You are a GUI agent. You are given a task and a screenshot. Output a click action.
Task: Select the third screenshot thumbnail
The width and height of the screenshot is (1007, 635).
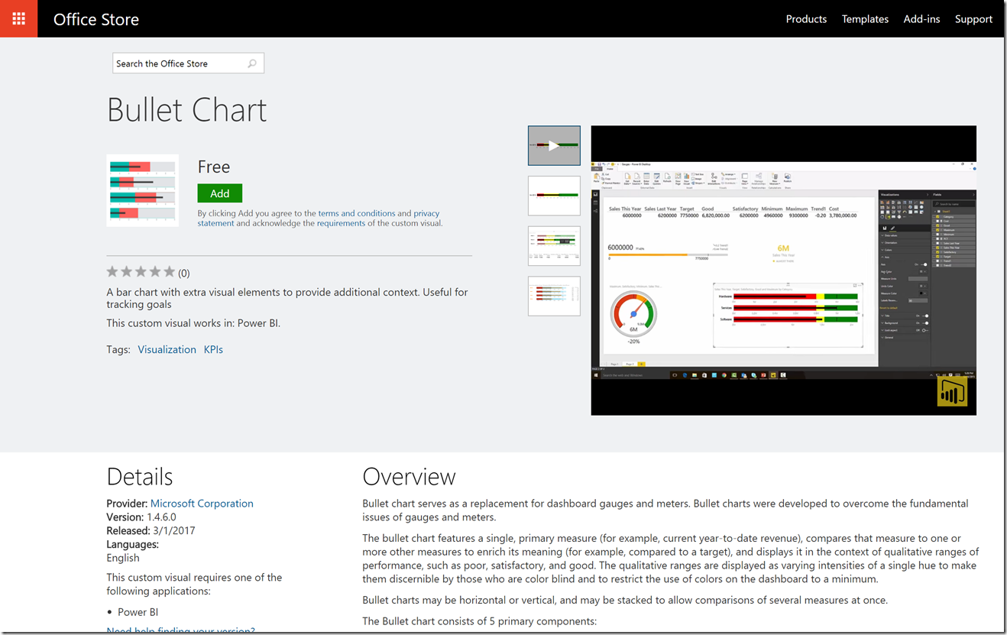[554, 246]
